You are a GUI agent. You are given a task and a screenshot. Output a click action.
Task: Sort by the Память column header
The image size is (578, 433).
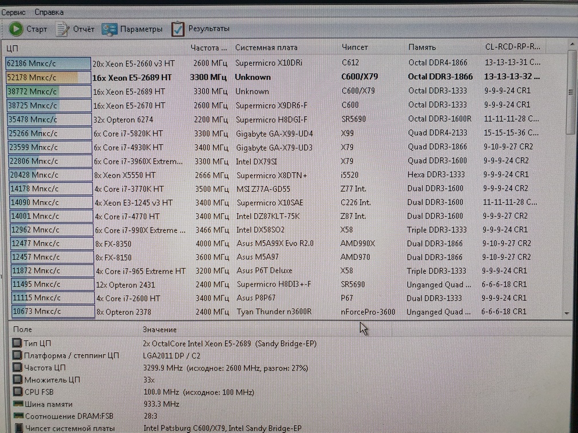point(422,47)
